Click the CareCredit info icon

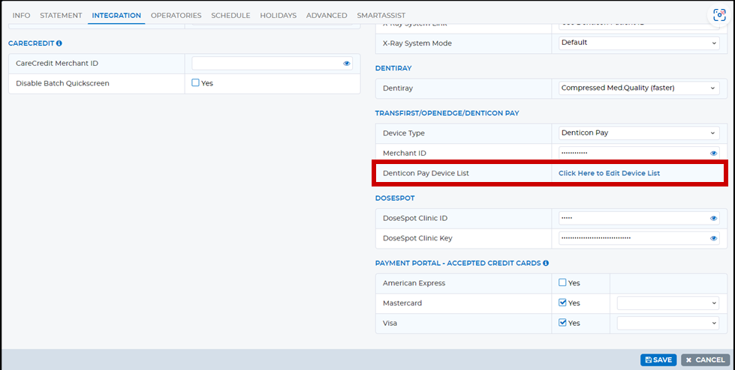tap(59, 43)
